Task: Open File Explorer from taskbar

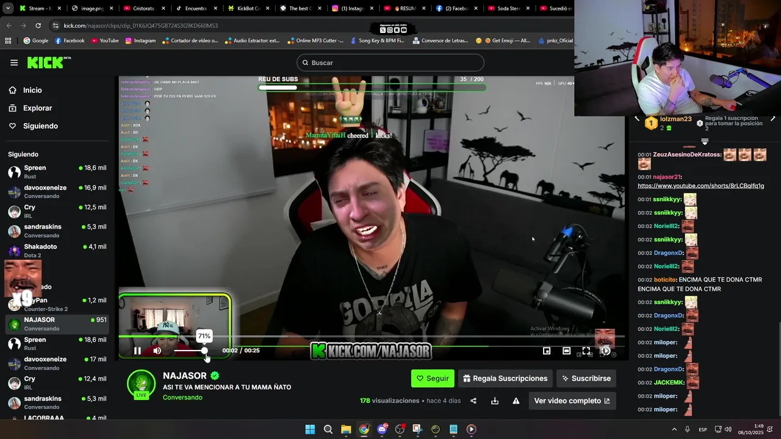Action: pos(346,429)
